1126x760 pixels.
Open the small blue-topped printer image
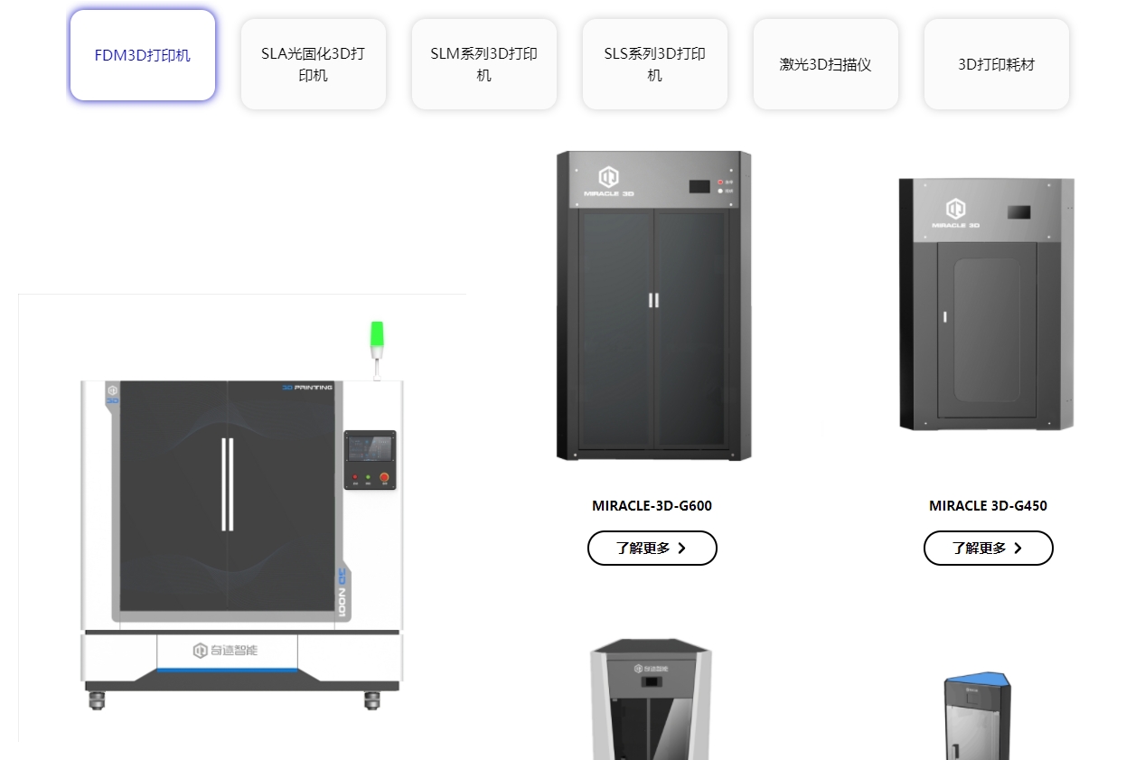coord(977,715)
